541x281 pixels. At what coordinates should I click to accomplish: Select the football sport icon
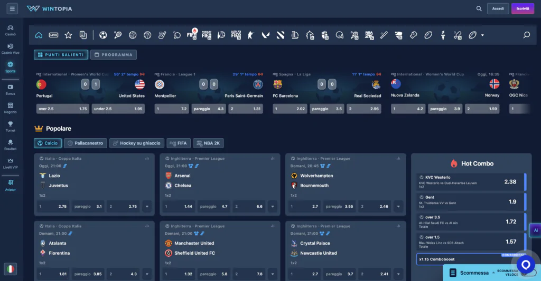click(x=103, y=35)
